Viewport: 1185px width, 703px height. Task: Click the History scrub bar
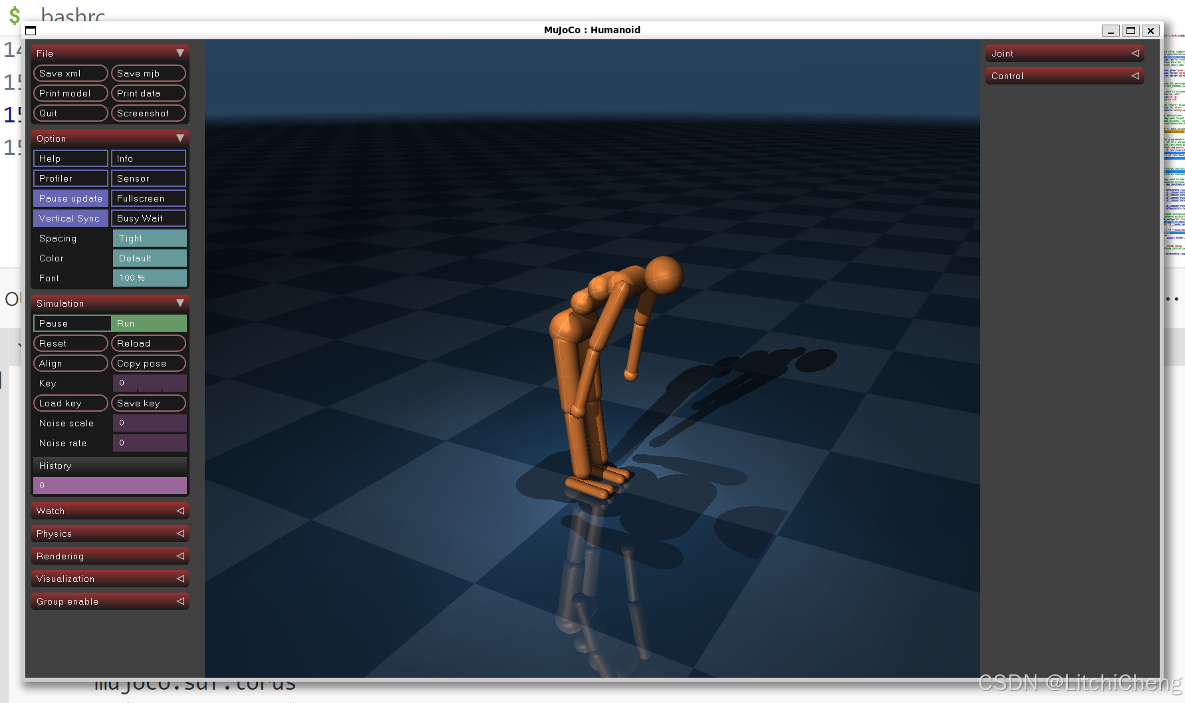pyautogui.click(x=110, y=486)
